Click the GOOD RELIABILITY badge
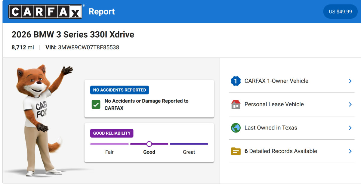The image size is (361, 184). coord(112,133)
